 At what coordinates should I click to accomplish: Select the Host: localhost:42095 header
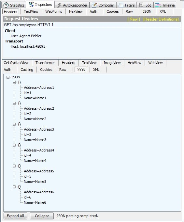click(28, 46)
